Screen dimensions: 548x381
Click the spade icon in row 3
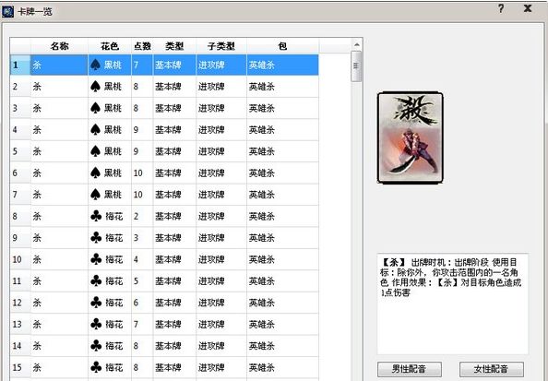pyautogui.click(x=95, y=108)
